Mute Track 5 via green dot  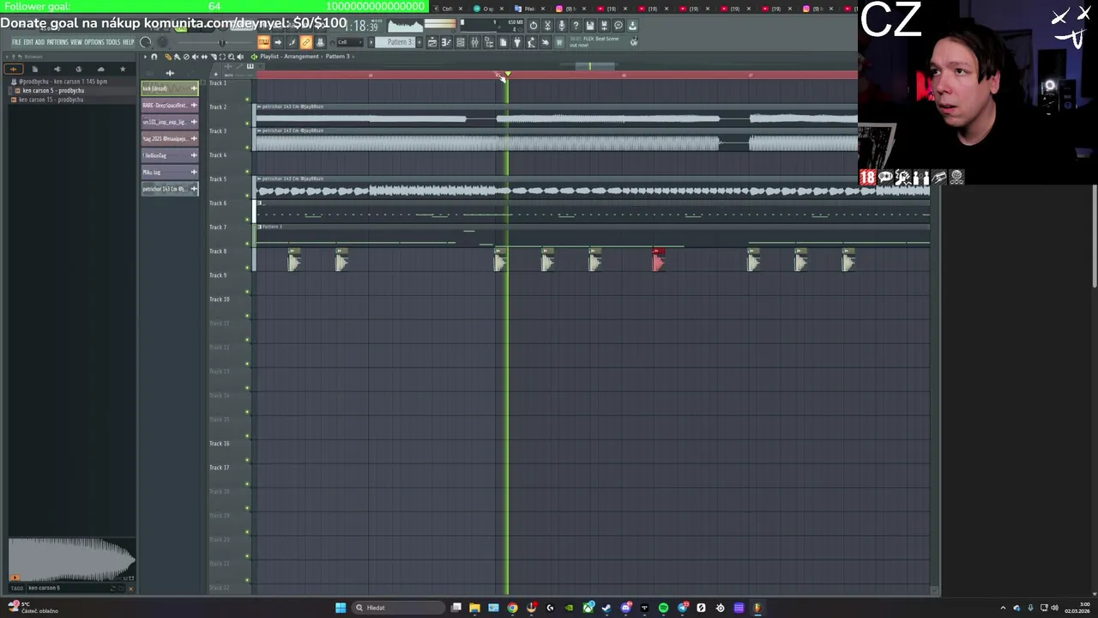tap(248, 196)
